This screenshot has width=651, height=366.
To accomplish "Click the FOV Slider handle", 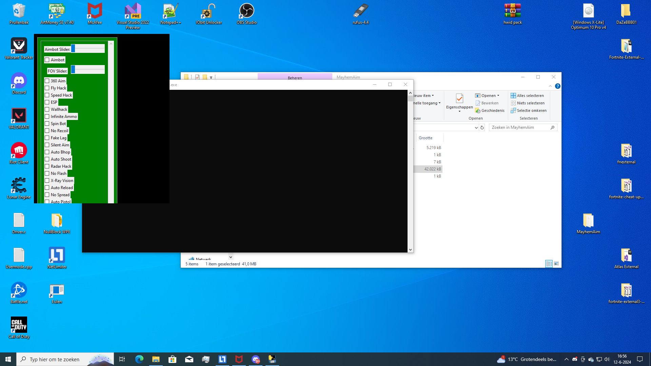I will 73,69.
